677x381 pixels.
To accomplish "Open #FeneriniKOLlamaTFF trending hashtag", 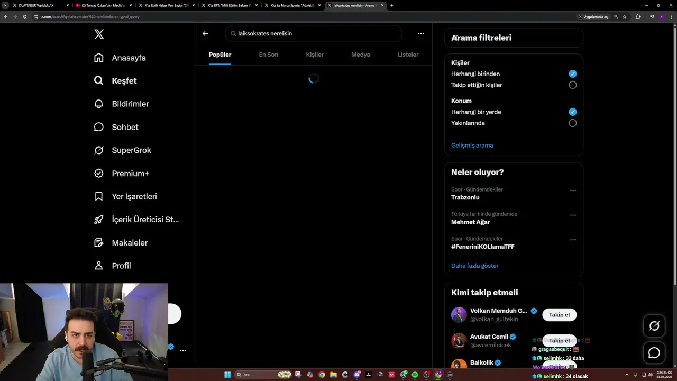I will (483, 247).
